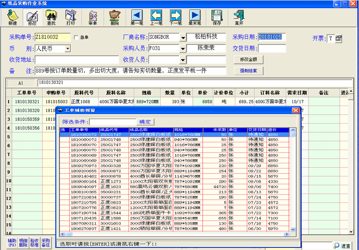The width and height of the screenshot is (359, 250).
Task: Click the 离开 (Exit) door icon
Action: pyautogui.click(x=239, y=17)
